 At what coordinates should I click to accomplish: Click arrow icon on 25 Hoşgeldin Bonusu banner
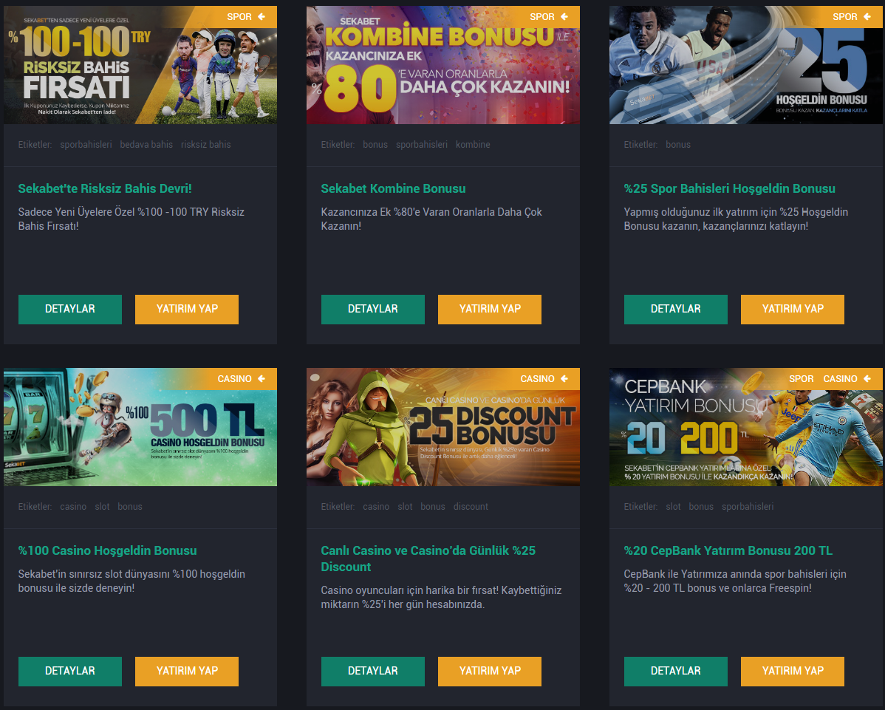tap(867, 17)
